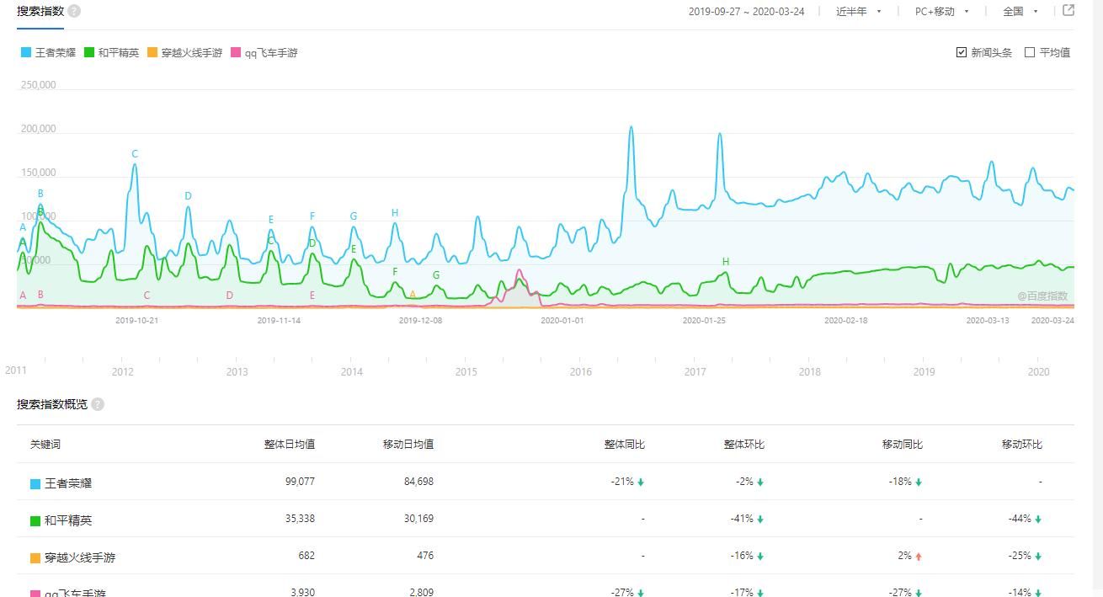
Task: Click the down arrow beside 和平精英 -41%
Action: (x=760, y=520)
